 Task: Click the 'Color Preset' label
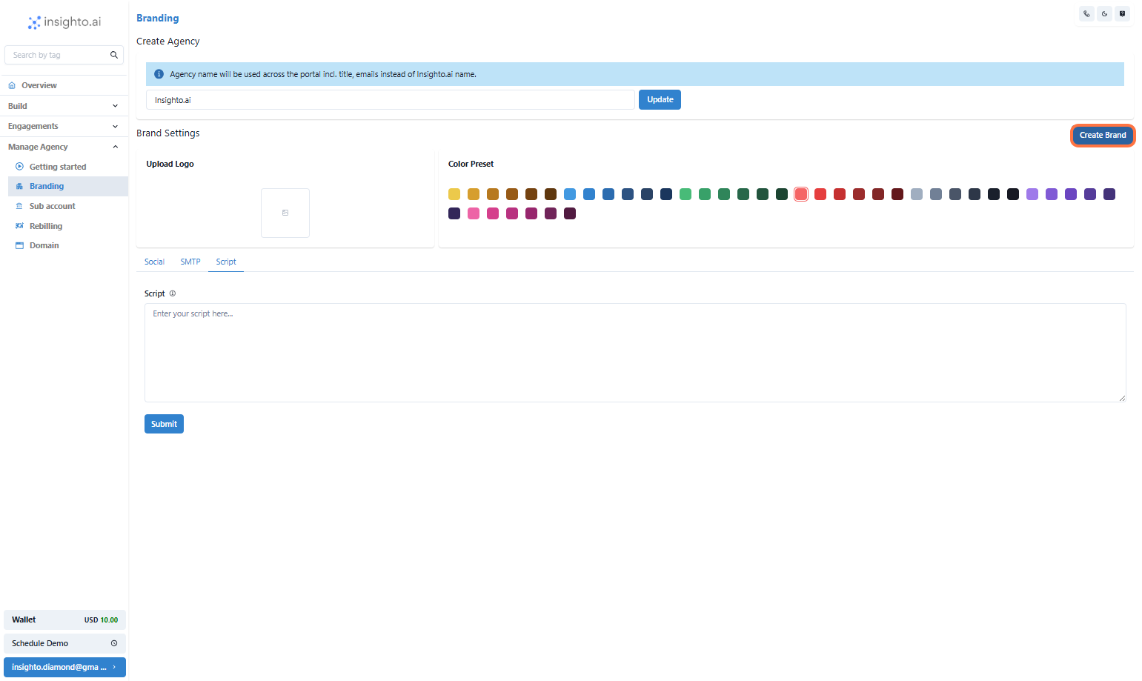pyautogui.click(x=471, y=164)
